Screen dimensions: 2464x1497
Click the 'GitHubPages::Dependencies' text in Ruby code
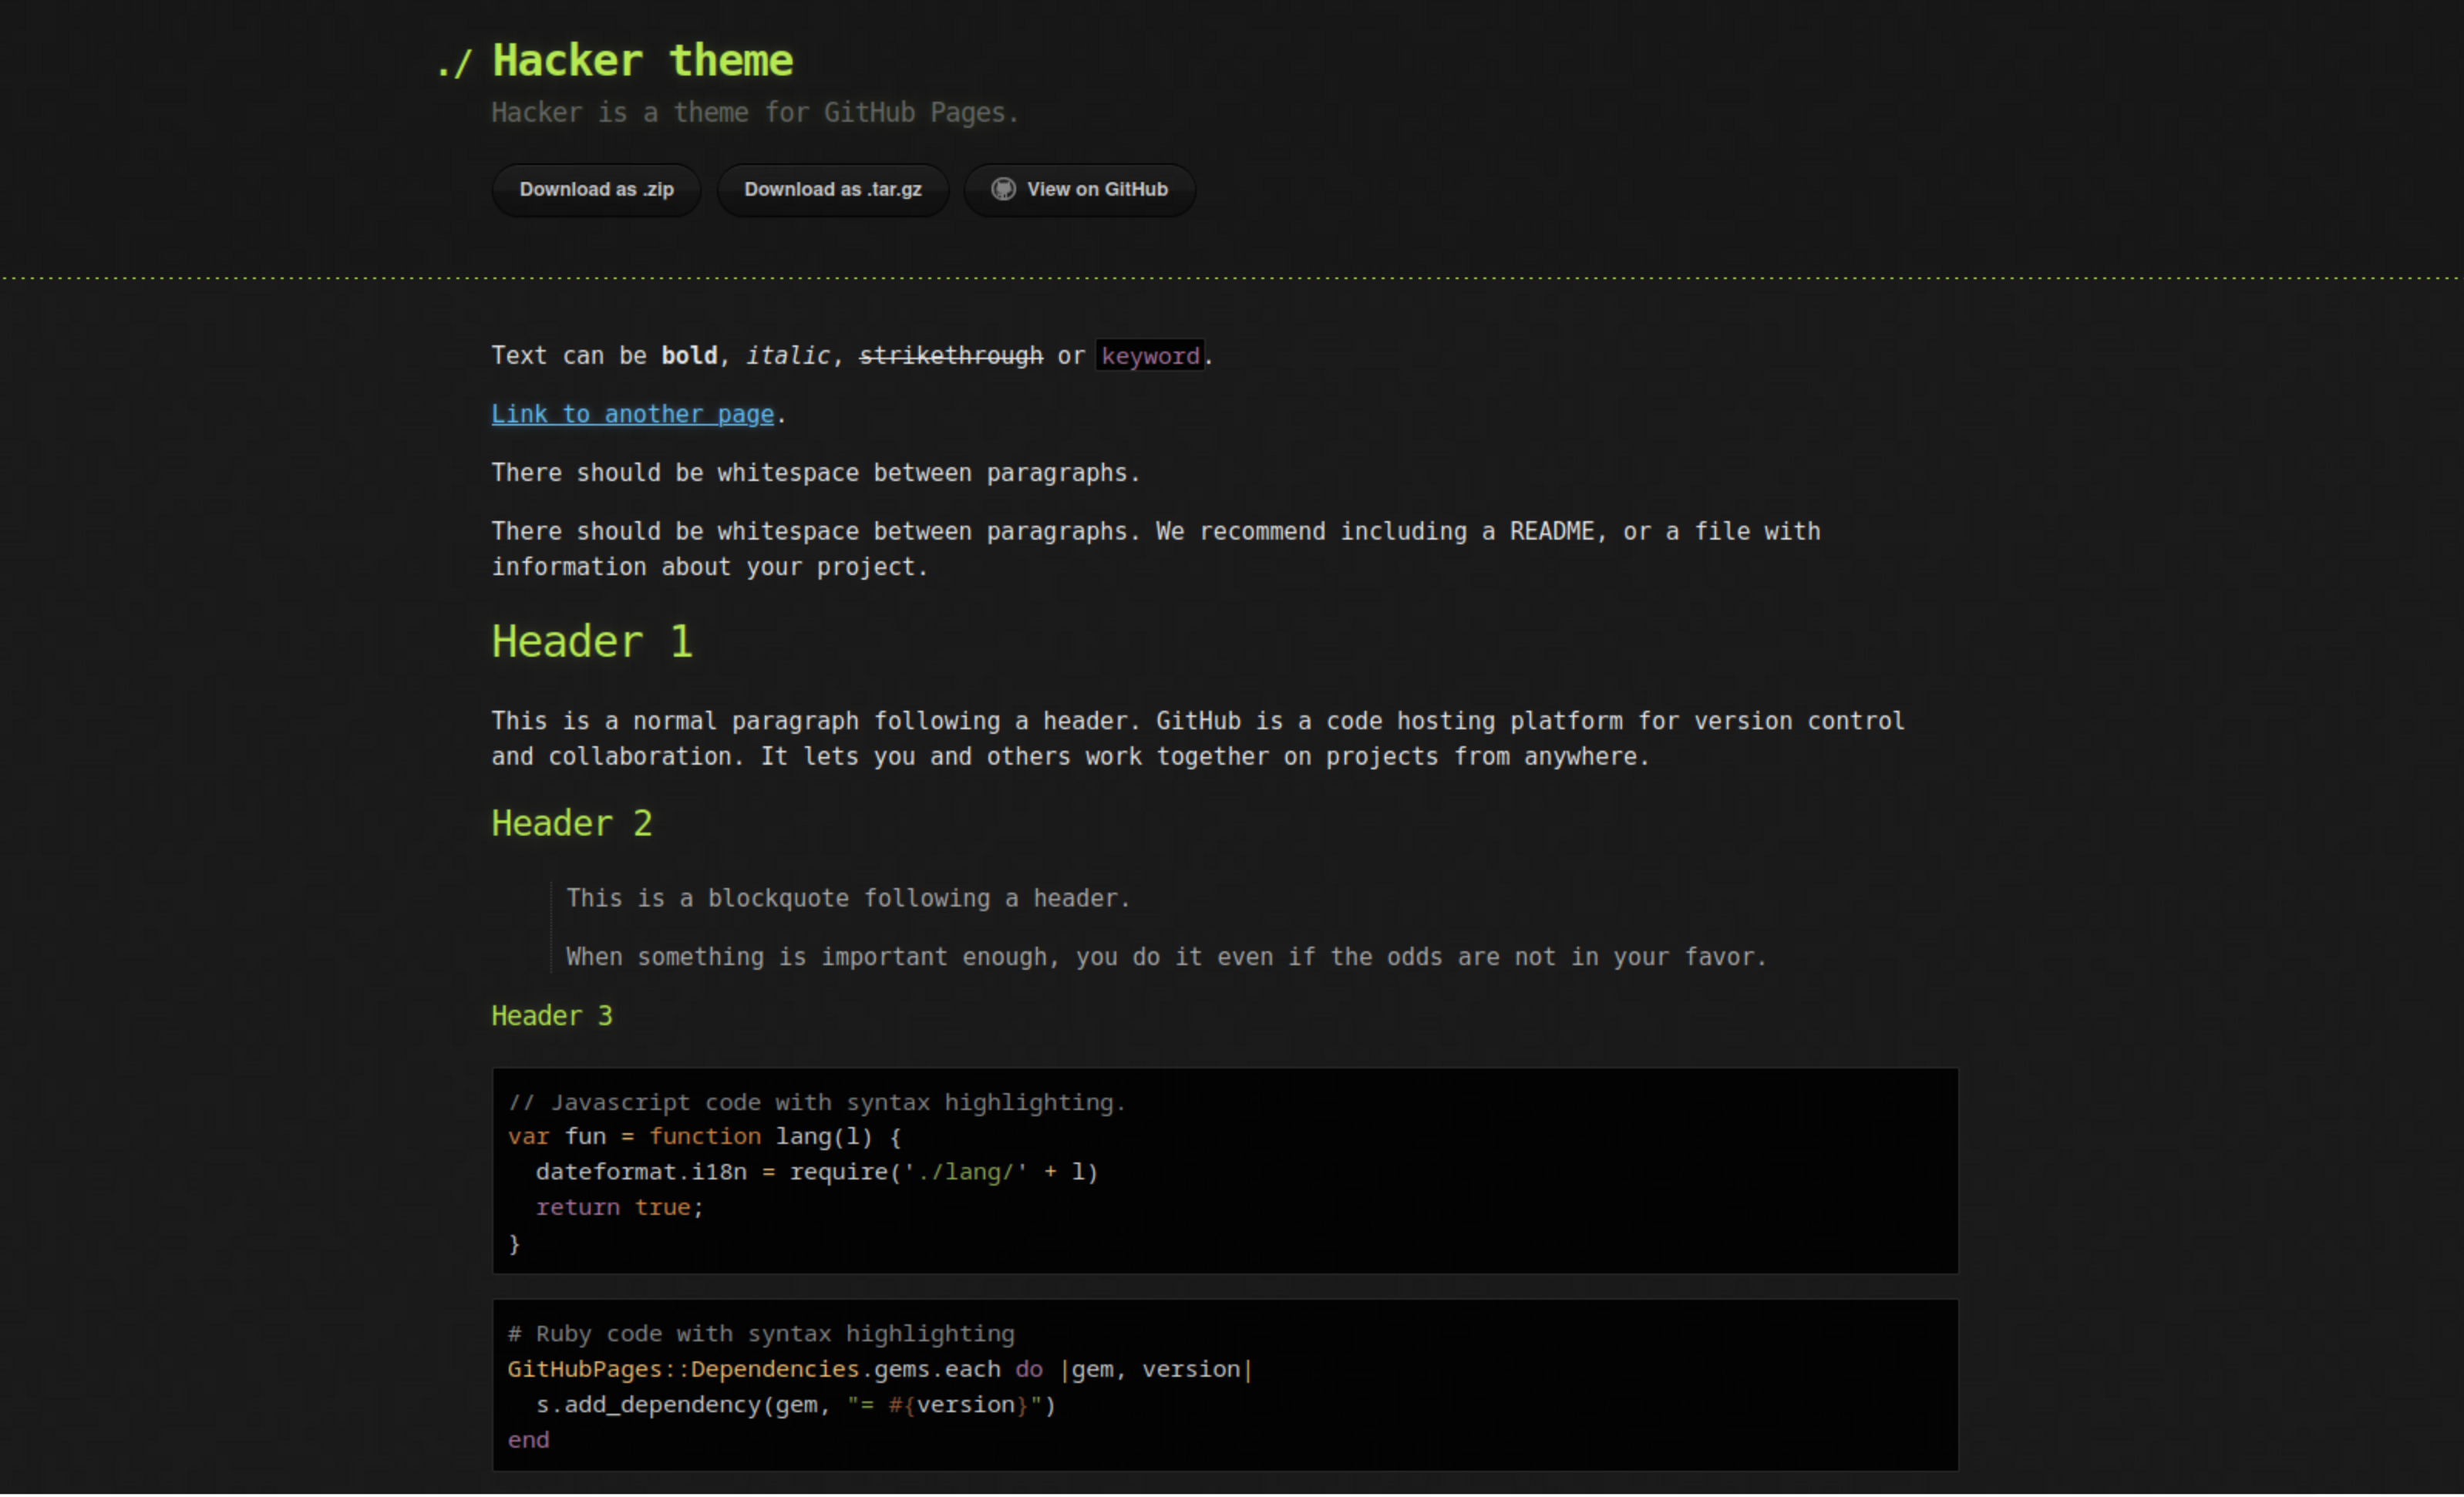[685, 1369]
